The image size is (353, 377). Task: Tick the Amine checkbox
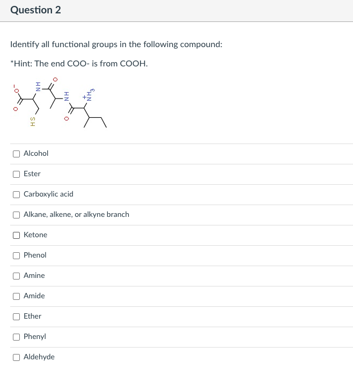click(x=17, y=276)
